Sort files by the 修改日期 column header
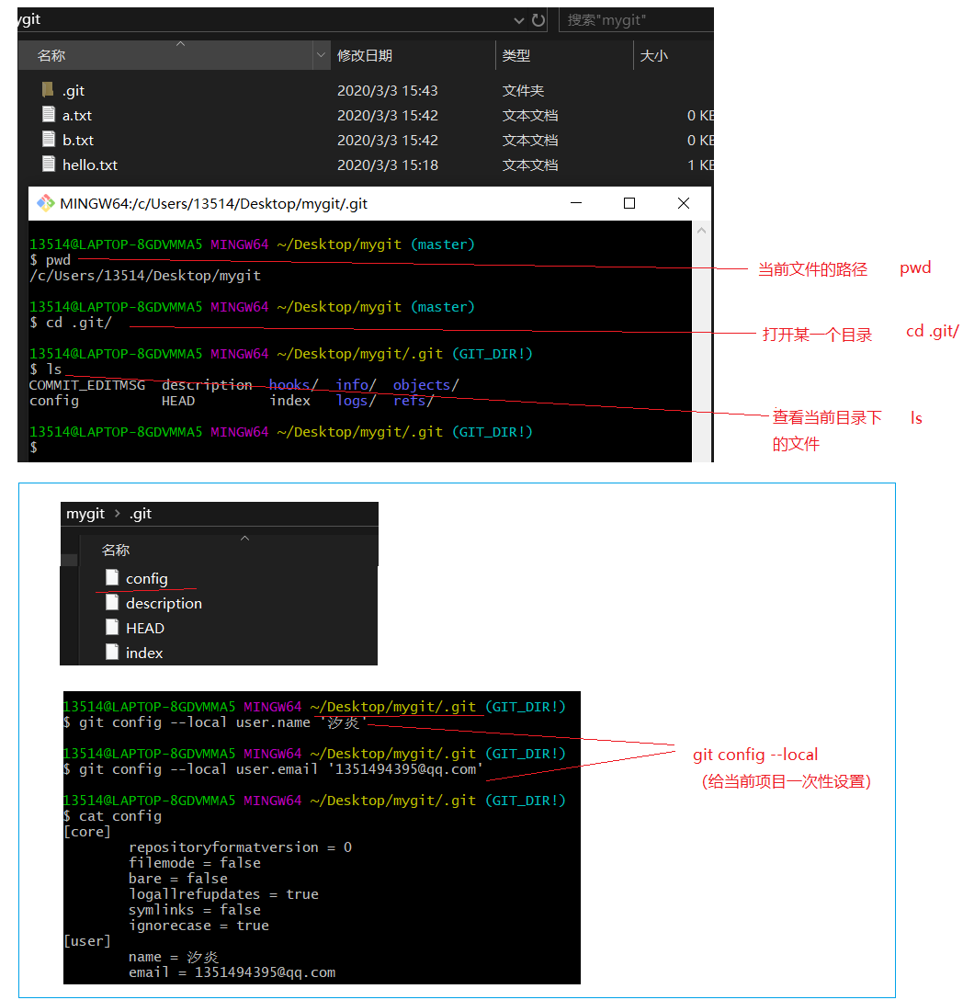The height and width of the screenshot is (1000, 963). (x=365, y=56)
